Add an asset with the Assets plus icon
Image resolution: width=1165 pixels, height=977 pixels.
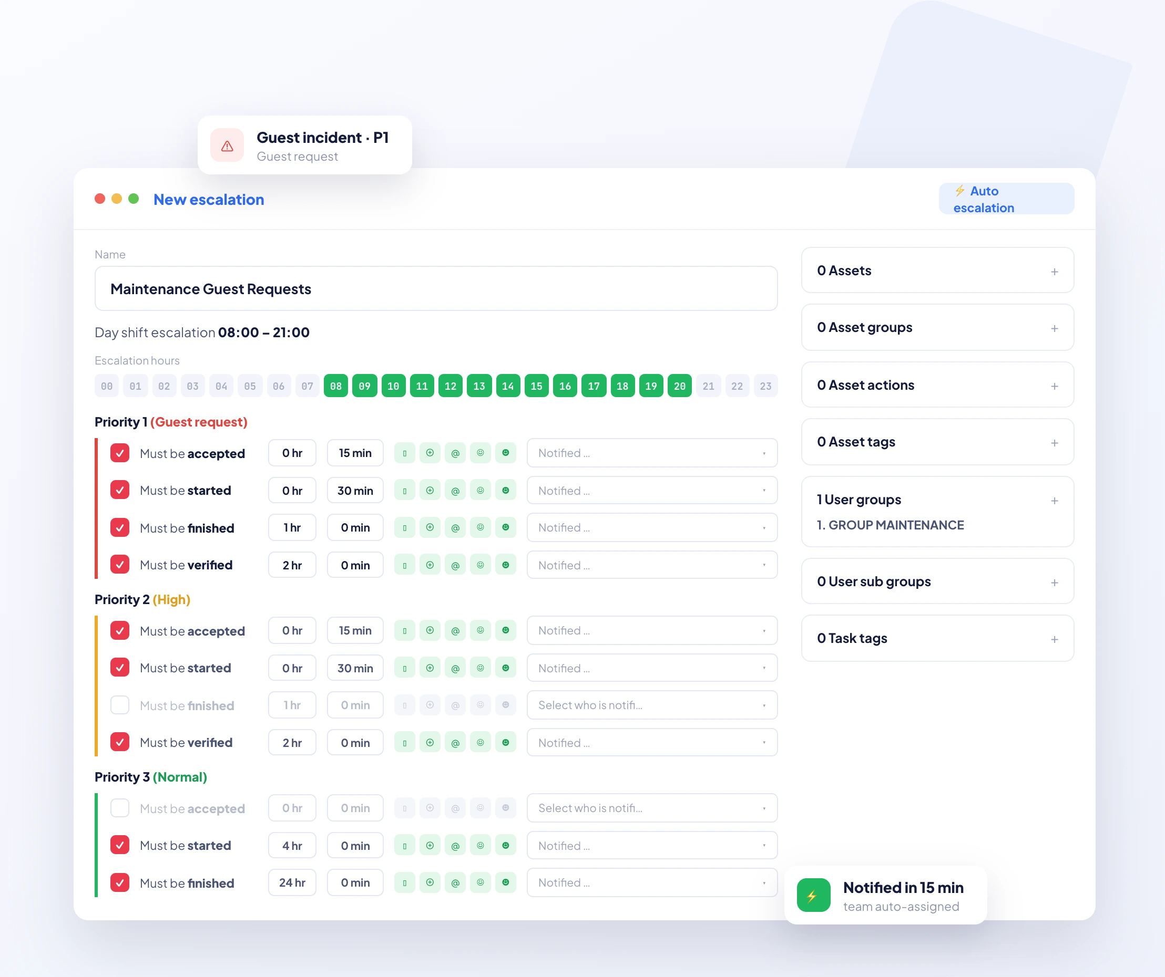(1054, 272)
